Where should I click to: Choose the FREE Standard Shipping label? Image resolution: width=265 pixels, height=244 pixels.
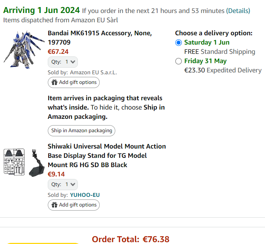(x=219, y=52)
